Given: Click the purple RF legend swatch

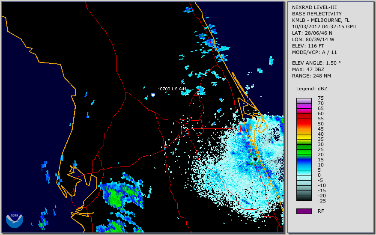Looking at the screenshot, I should tap(304, 211).
